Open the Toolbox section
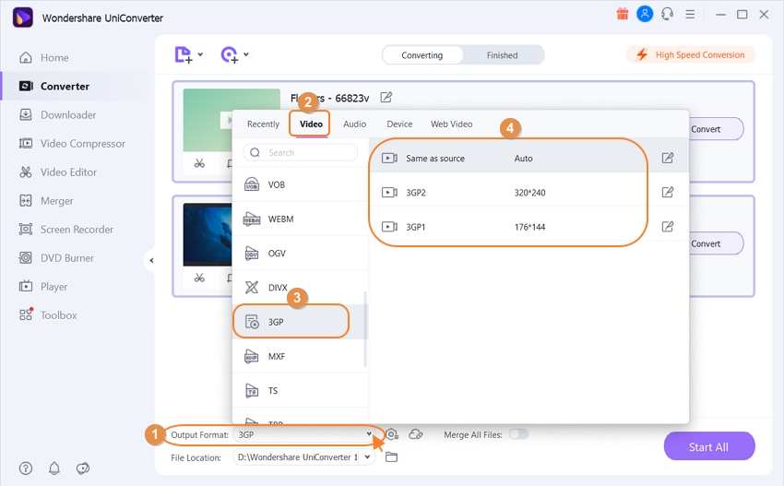The width and height of the screenshot is (784, 486). pyautogui.click(x=48, y=315)
